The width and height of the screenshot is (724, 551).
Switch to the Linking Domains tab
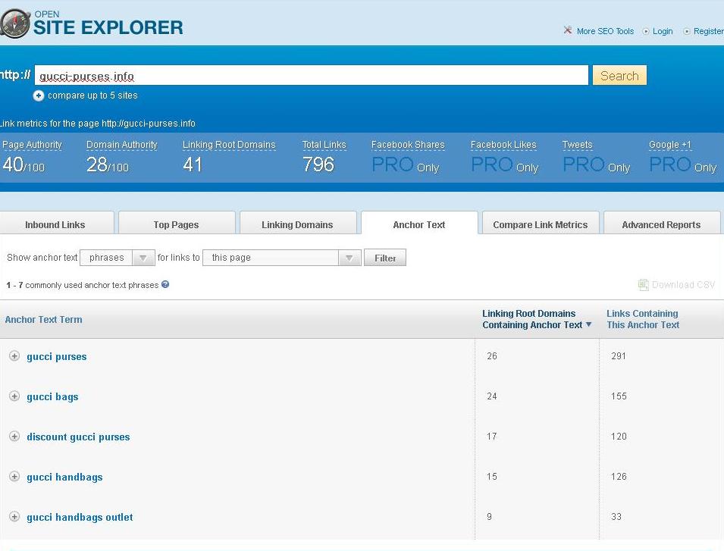297,224
